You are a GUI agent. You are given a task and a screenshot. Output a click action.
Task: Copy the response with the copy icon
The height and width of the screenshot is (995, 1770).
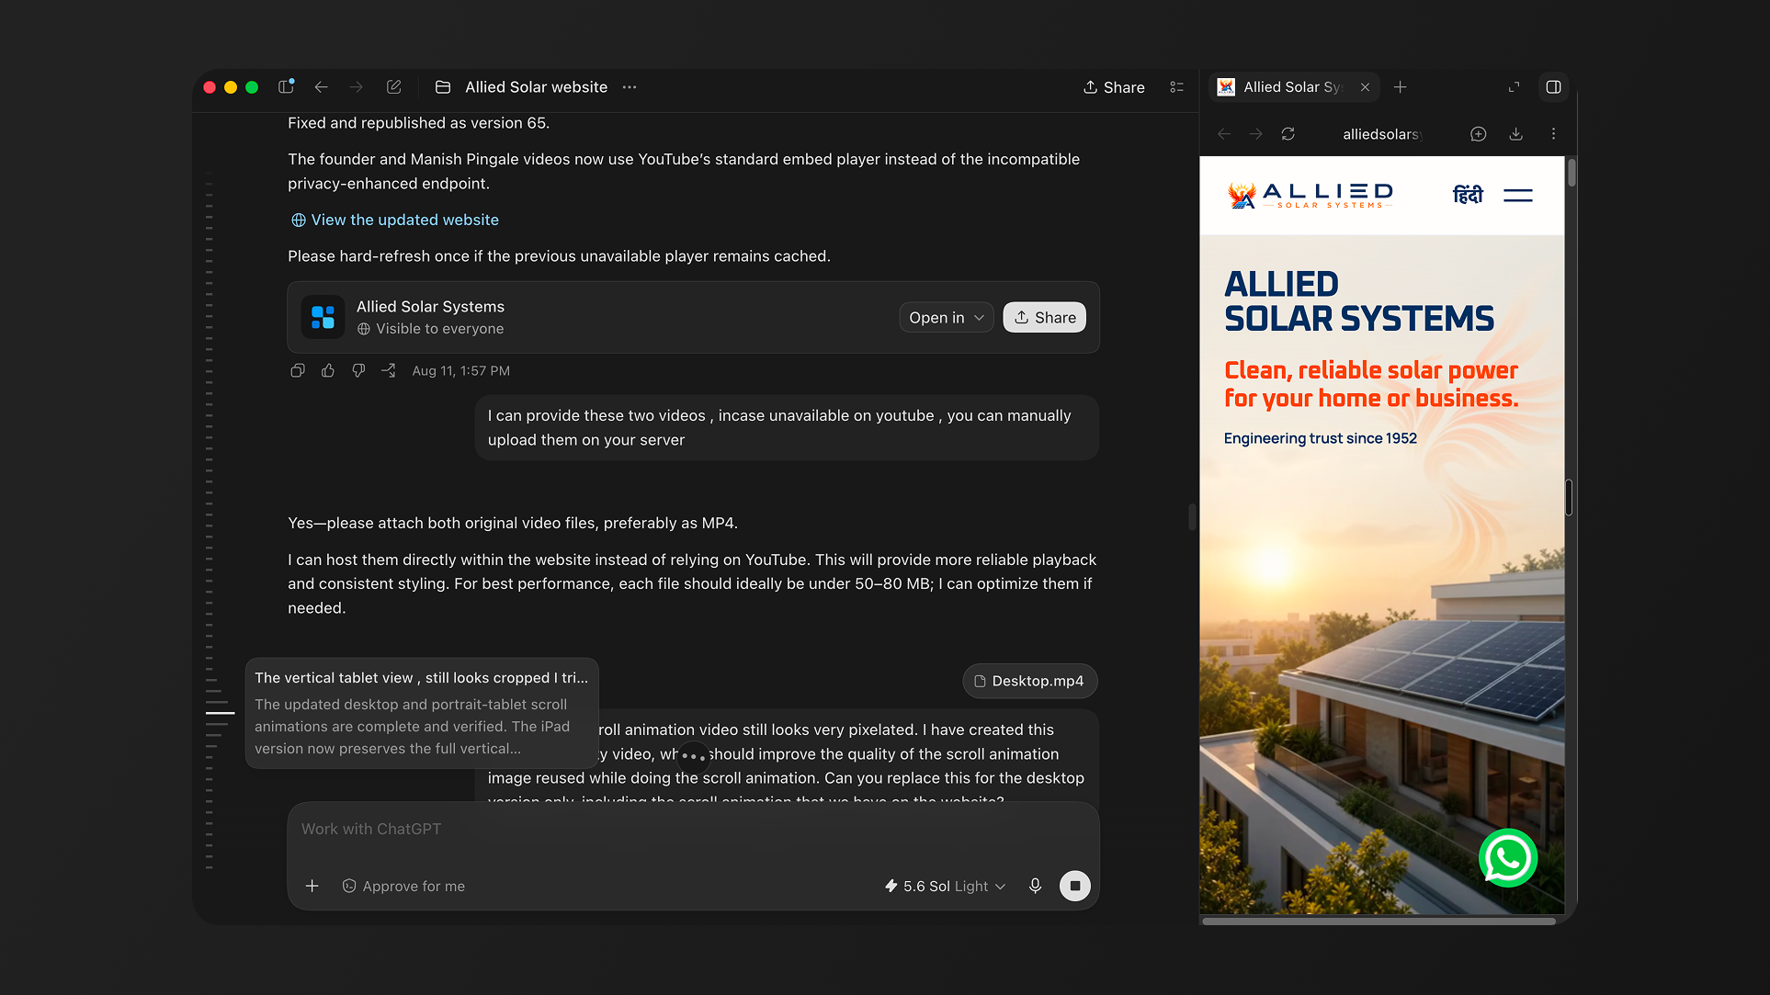click(x=298, y=370)
